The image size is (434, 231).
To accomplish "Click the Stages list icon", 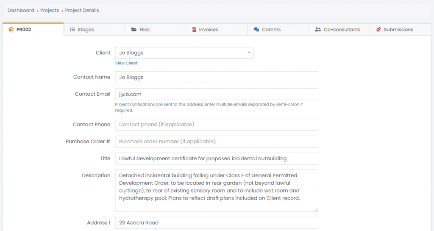I will (72, 29).
